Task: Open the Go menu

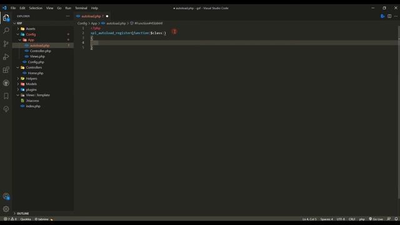Action: pos(59,8)
